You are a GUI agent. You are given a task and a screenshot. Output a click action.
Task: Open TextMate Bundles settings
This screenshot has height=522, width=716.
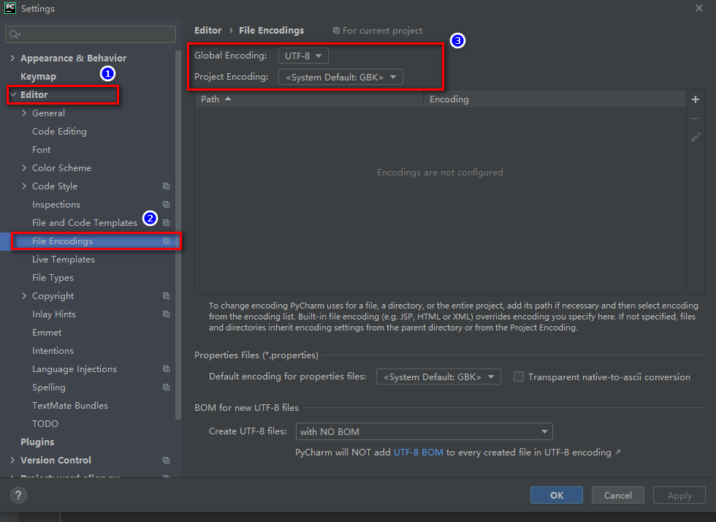point(70,406)
